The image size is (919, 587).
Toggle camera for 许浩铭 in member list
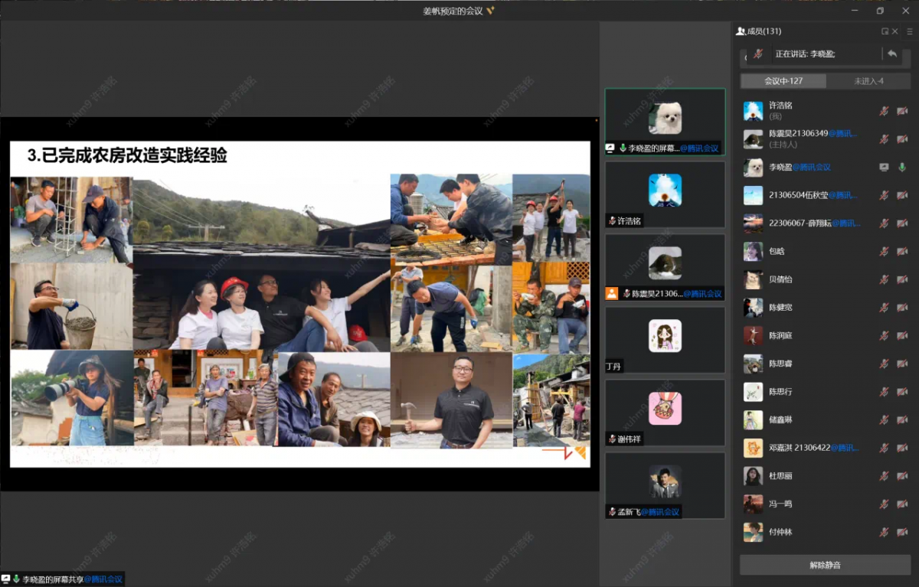902,111
